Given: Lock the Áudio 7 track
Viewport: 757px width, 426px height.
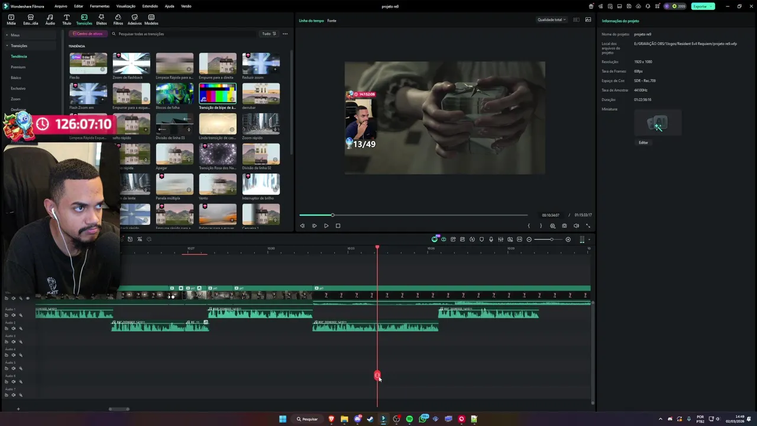Looking at the screenshot, I should pos(7,395).
